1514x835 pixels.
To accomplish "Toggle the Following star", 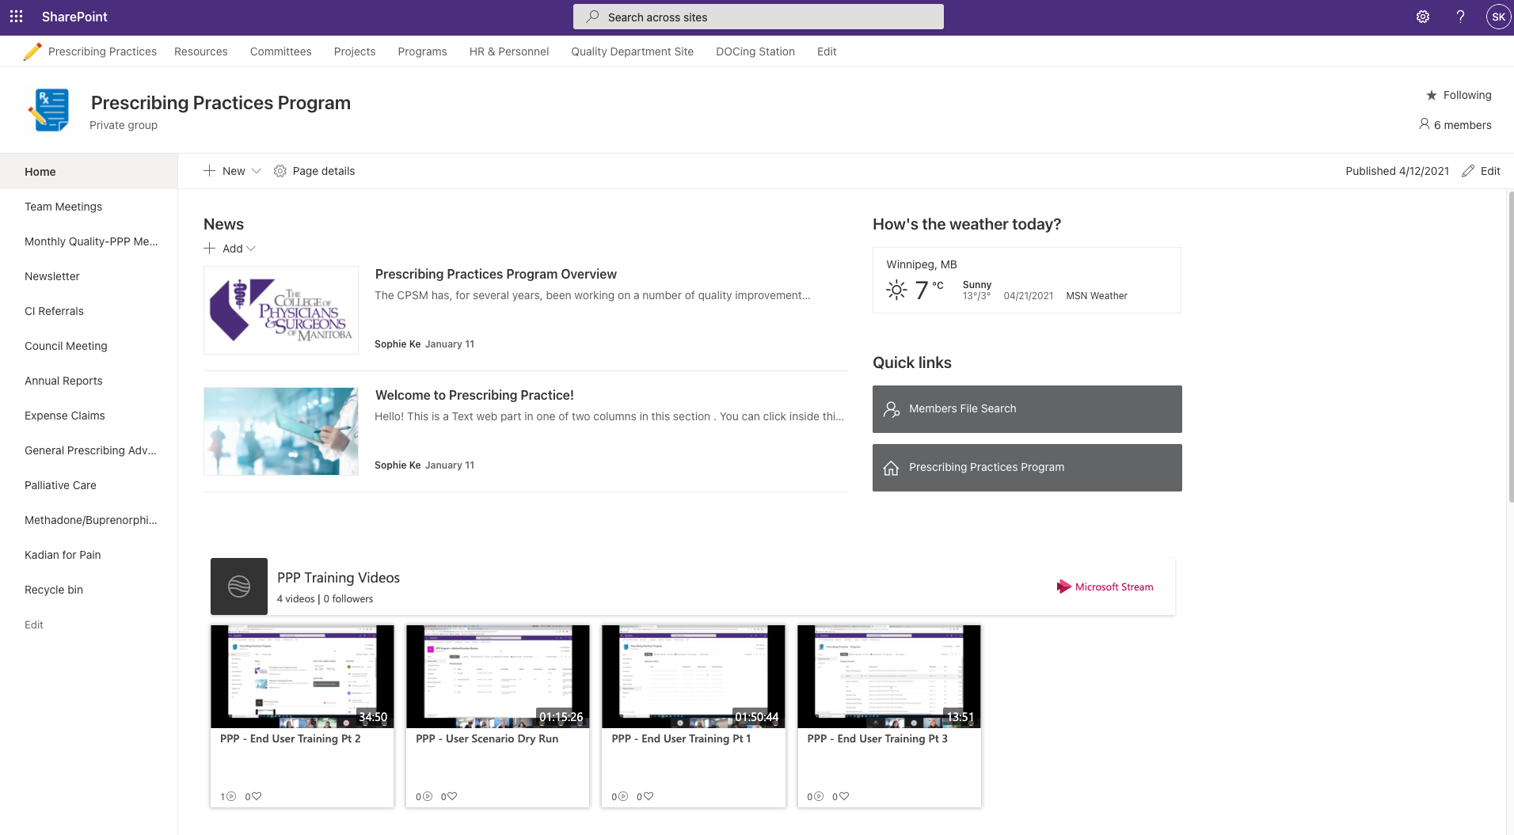I will tap(1432, 95).
